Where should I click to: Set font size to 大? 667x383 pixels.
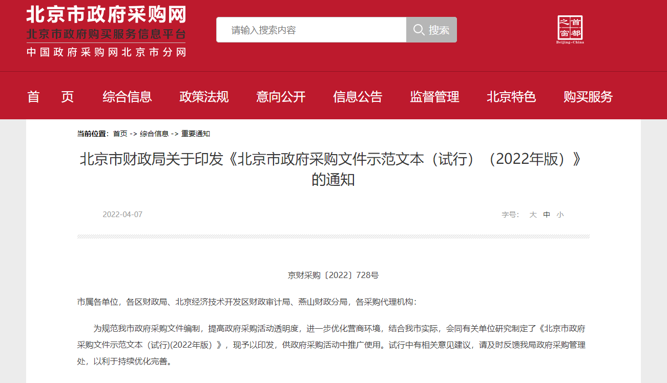click(533, 215)
